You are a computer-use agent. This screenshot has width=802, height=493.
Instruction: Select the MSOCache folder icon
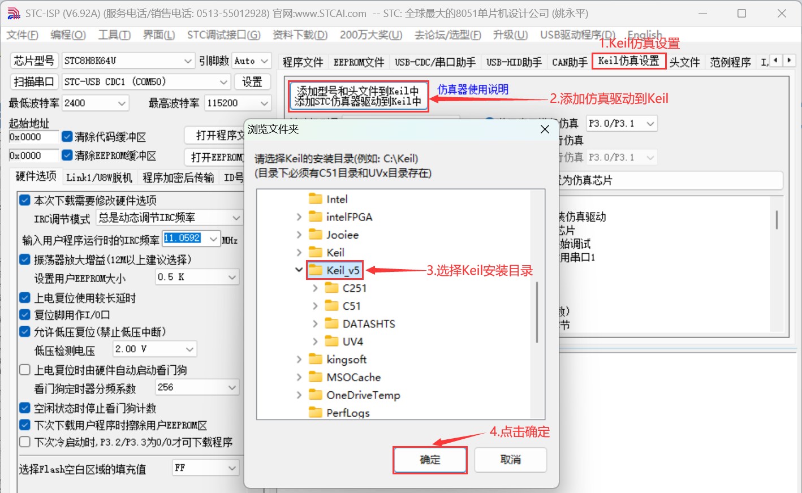(316, 377)
